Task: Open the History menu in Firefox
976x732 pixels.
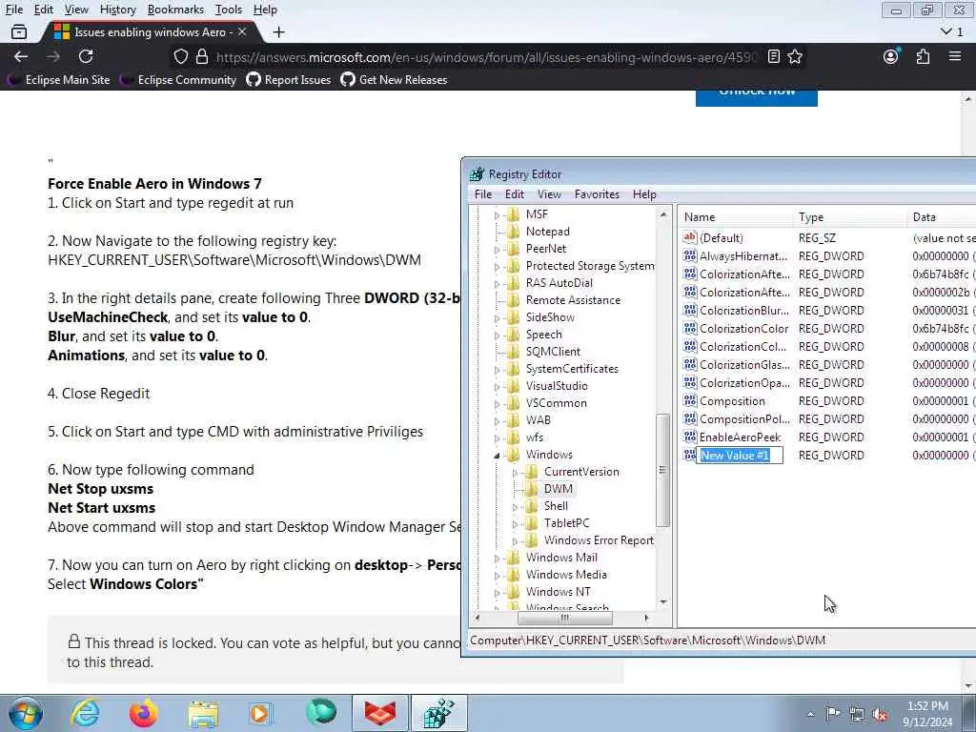Action: pos(117,10)
